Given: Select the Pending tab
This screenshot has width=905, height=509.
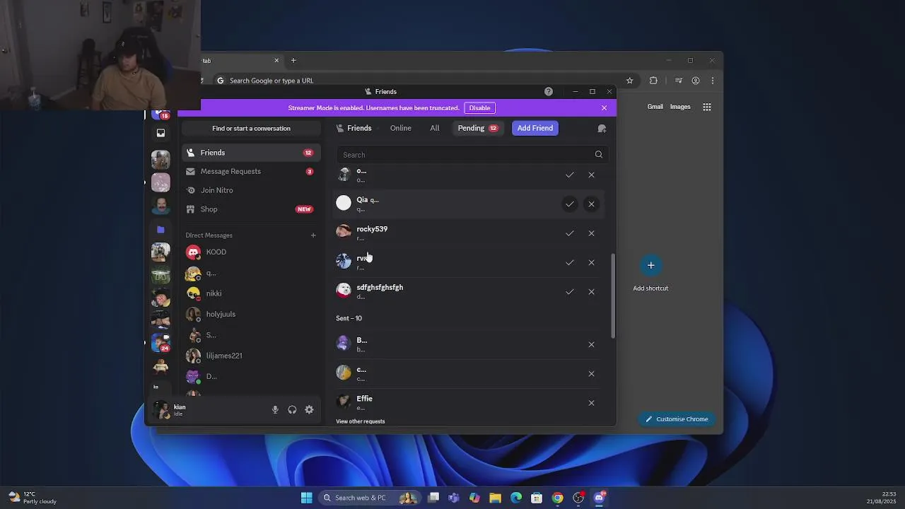Looking at the screenshot, I should pyautogui.click(x=477, y=128).
